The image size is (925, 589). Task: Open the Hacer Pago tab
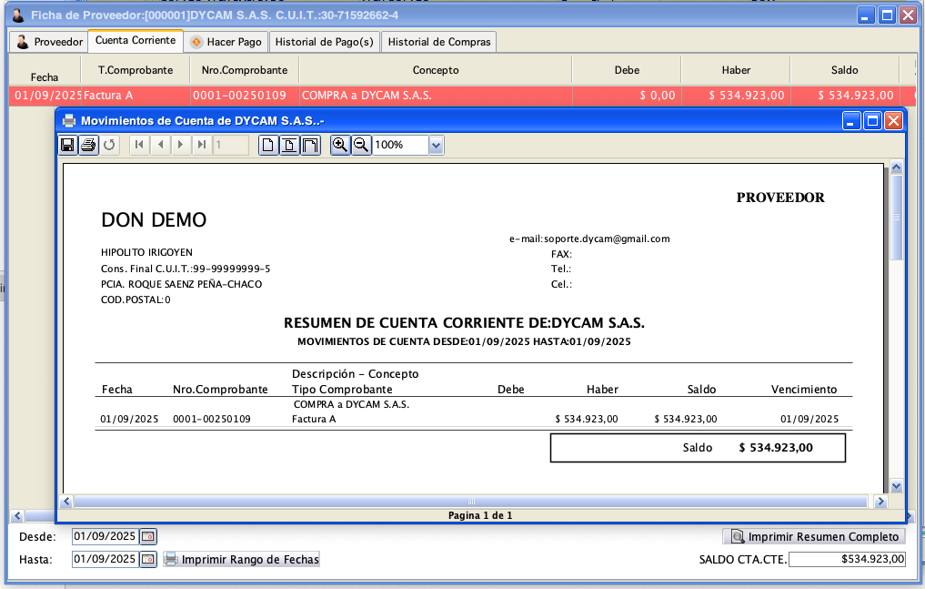coord(226,42)
